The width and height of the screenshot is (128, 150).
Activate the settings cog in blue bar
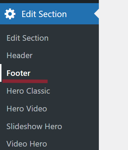[x=10, y=14]
